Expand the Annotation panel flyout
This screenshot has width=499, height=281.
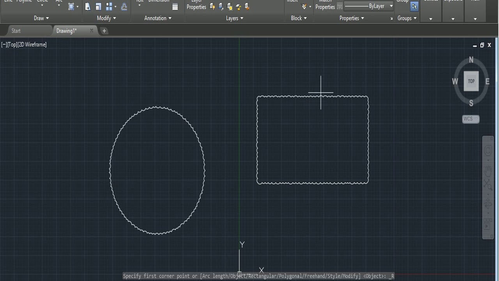[158, 18]
